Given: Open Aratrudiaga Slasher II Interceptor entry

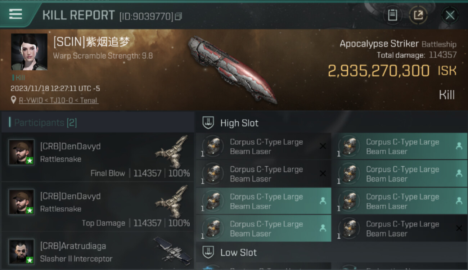Looking at the screenshot, I should [98, 251].
